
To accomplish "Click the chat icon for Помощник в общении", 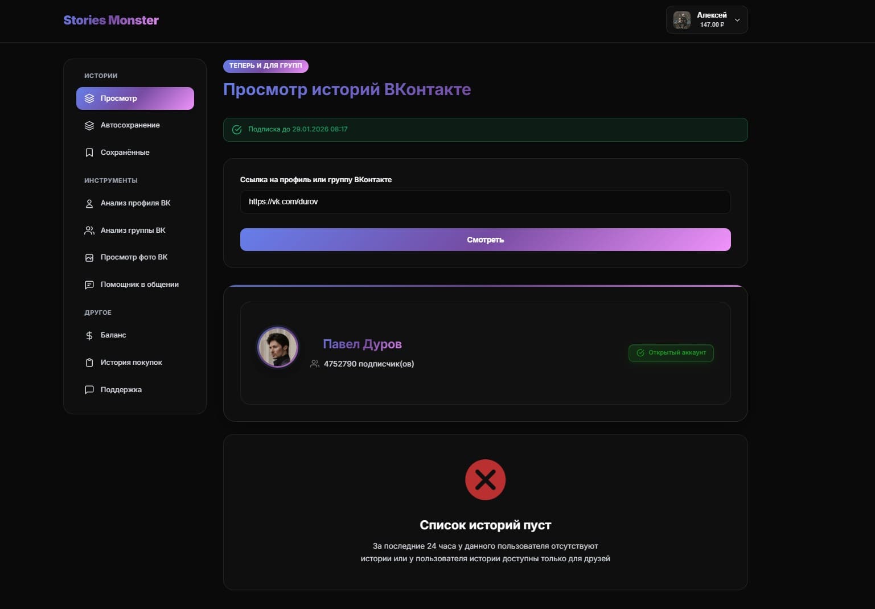I will (x=89, y=285).
